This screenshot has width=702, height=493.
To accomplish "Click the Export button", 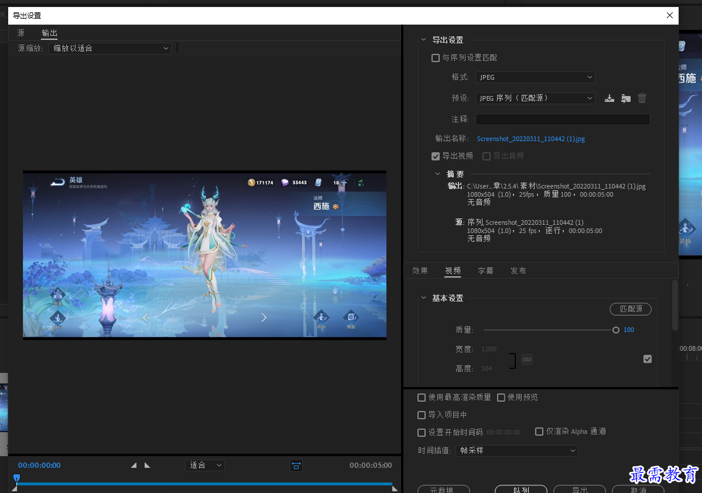I will [580, 489].
